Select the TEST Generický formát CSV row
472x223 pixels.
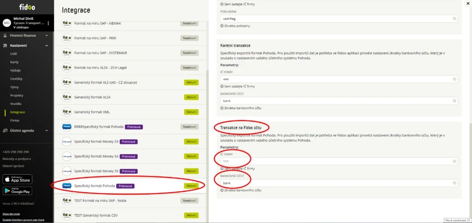click(130, 215)
